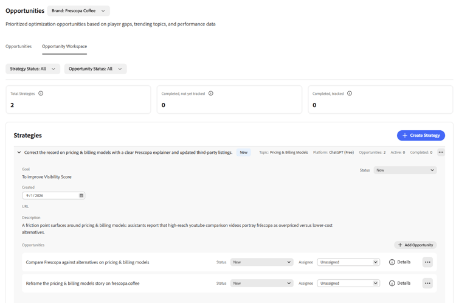
Task: Open Assignee dropdown for Reframe pricing opportunity
Action: tap(348, 283)
